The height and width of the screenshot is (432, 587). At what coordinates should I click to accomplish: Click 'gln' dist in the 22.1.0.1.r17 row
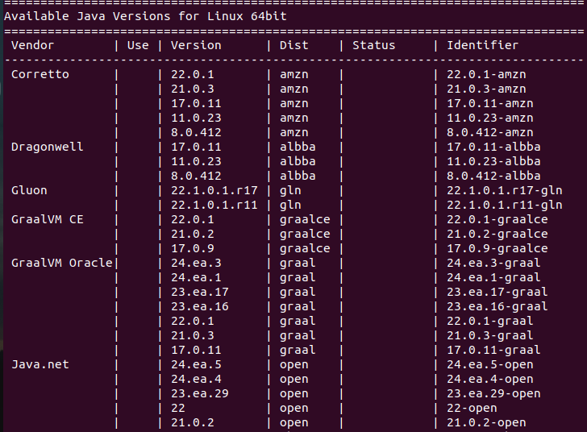(x=290, y=190)
